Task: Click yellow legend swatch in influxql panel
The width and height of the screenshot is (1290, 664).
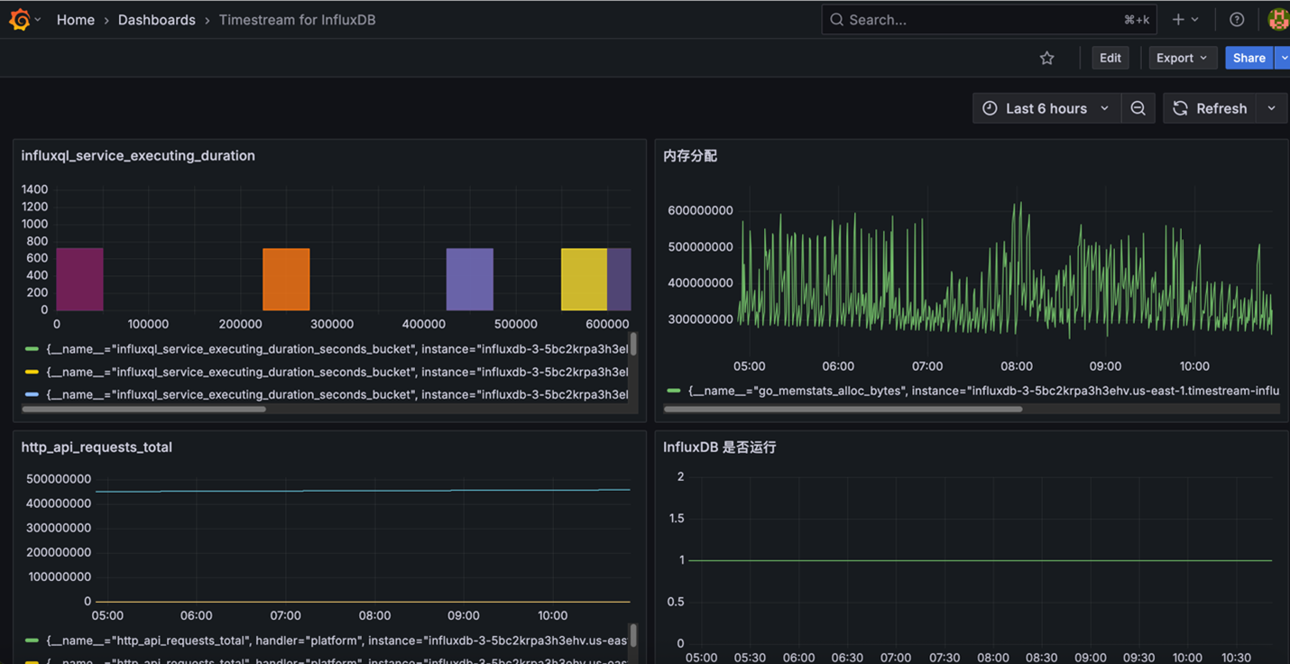Action: pyautogui.click(x=32, y=372)
